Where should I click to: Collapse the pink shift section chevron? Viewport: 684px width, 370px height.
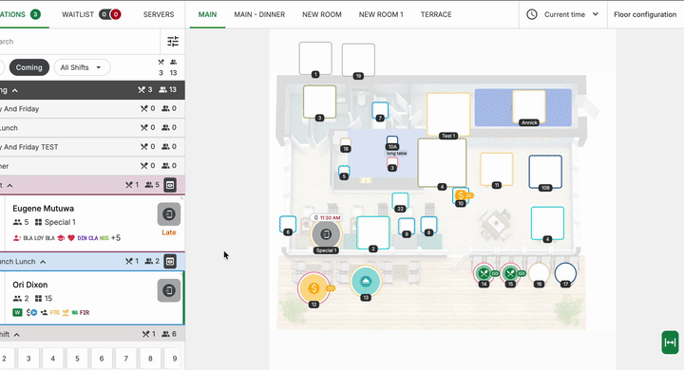click(x=9, y=185)
